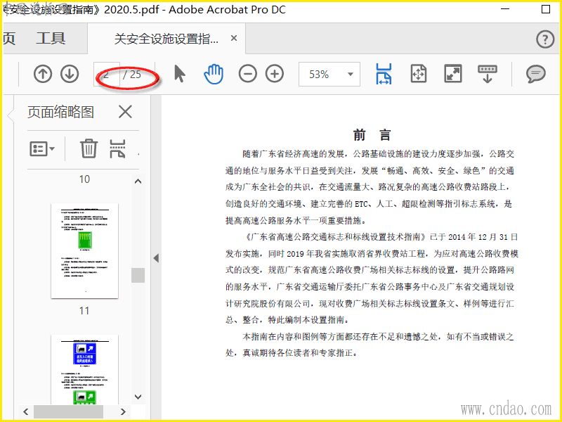Open the 53% zoom level dropdown
The height and width of the screenshot is (422, 562).
329,75
